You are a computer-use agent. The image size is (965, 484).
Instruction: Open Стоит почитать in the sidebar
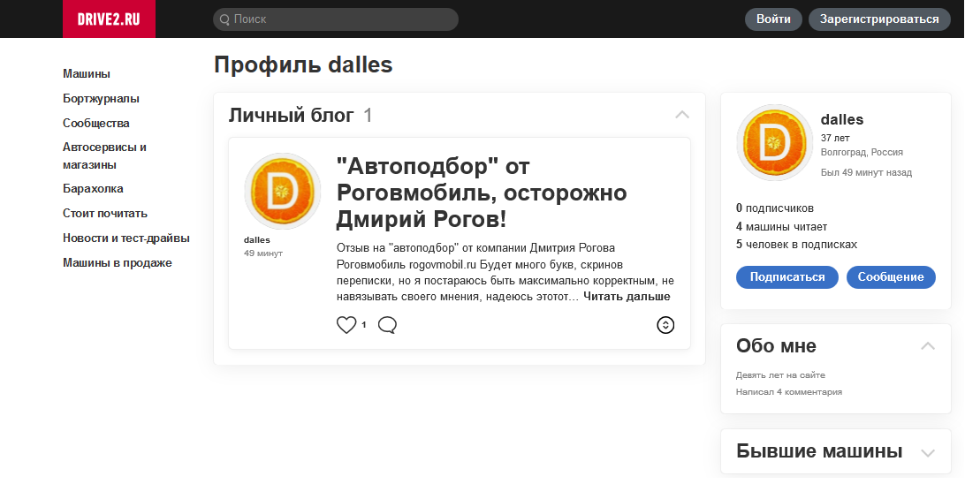(x=105, y=214)
